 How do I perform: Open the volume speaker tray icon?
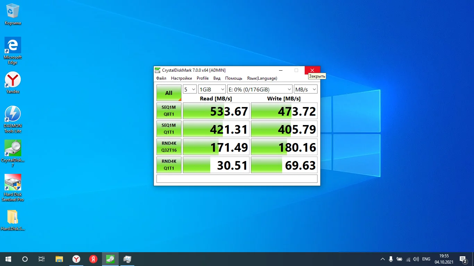pos(416,259)
